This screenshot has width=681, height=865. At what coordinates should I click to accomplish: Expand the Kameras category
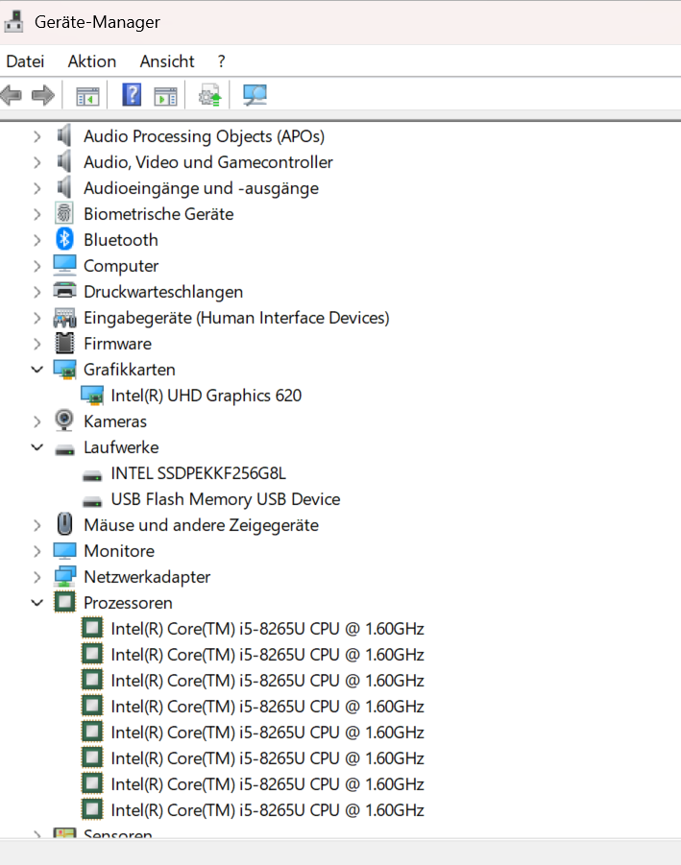click(x=36, y=421)
